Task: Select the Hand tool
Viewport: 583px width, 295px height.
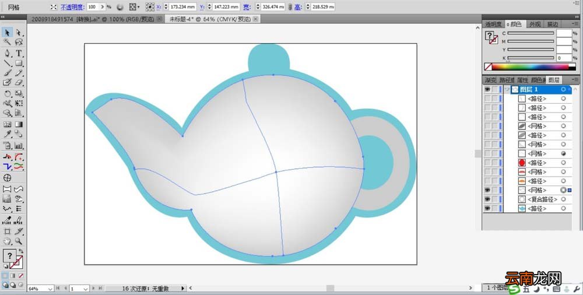Action: (7, 241)
